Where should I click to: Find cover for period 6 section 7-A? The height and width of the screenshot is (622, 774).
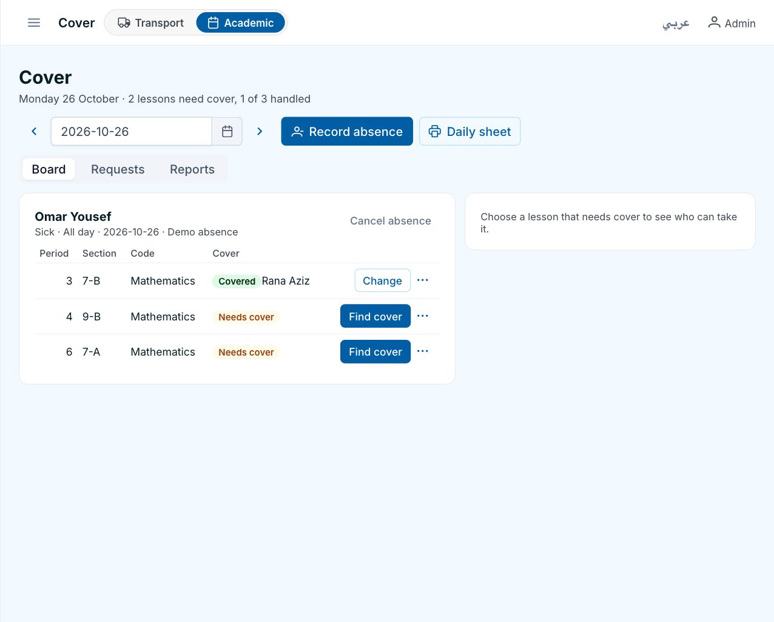pos(375,352)
